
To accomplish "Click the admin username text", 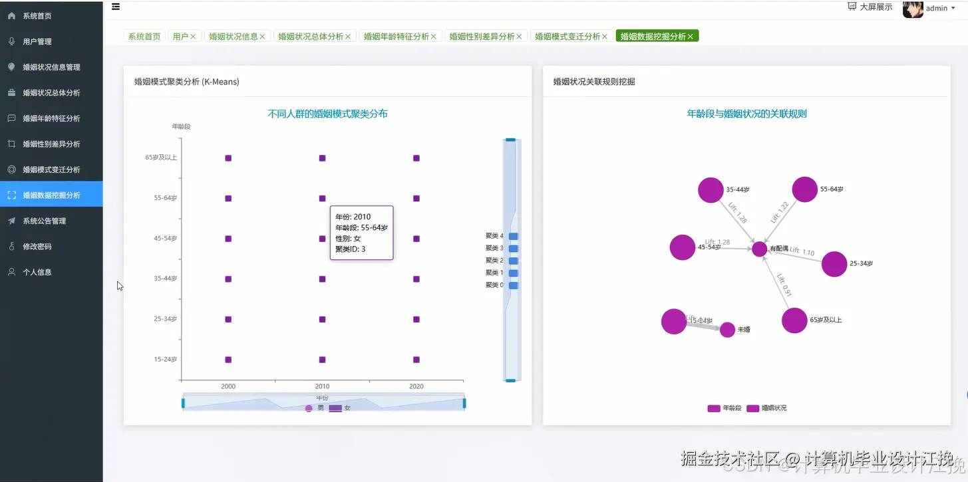I will (937, 9).
